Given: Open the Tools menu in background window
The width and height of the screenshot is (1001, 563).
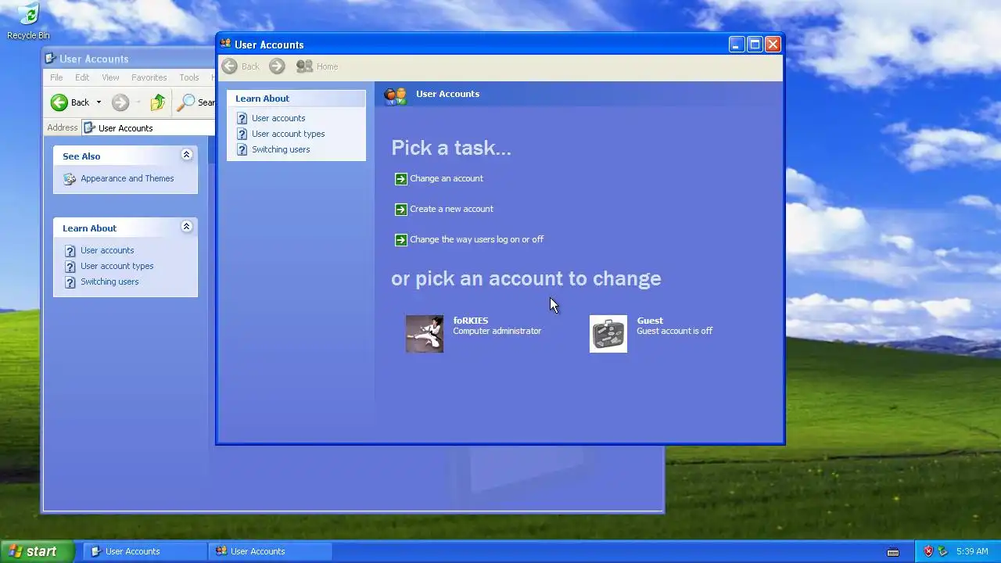Looking at the screenshot, I should [x=189, y=77].
